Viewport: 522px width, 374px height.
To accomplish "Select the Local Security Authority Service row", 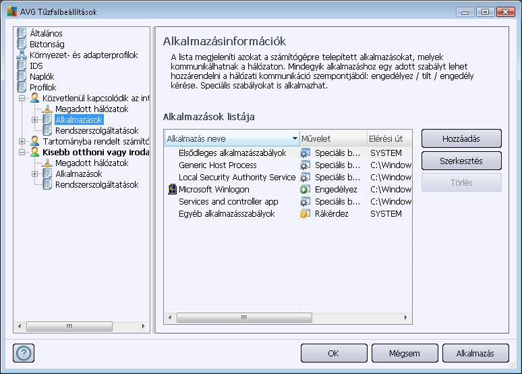I will [288, 177].
